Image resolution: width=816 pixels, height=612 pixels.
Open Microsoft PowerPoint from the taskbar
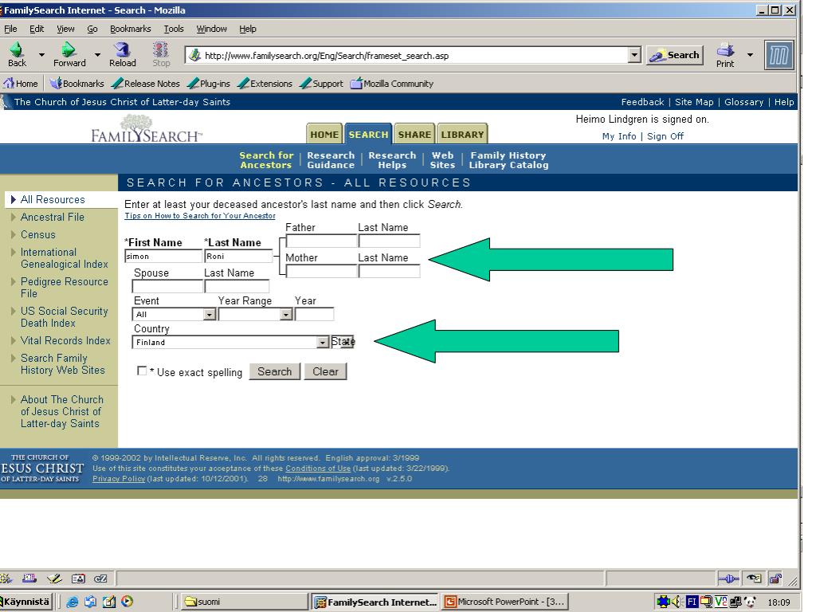504,602
